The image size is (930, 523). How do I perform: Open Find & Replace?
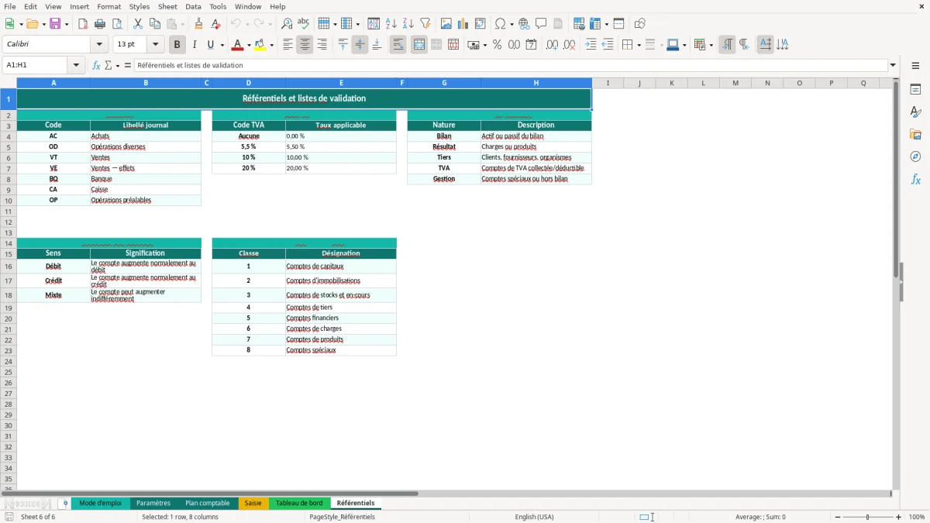[287, 24]
